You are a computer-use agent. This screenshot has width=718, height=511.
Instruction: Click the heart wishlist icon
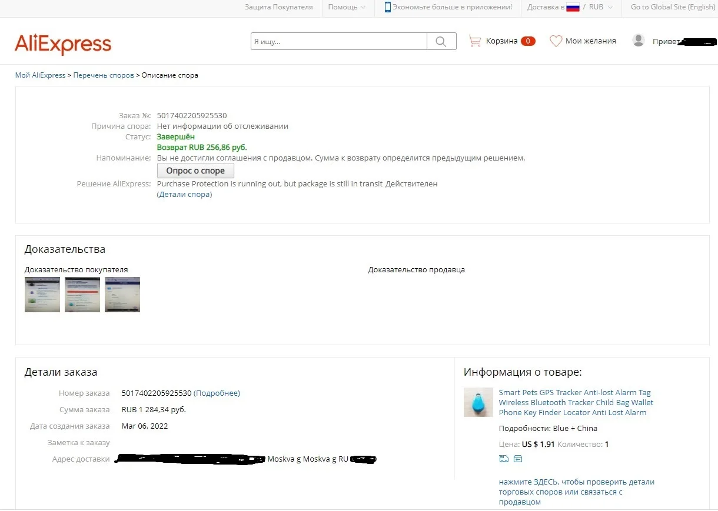click(556, 41)
